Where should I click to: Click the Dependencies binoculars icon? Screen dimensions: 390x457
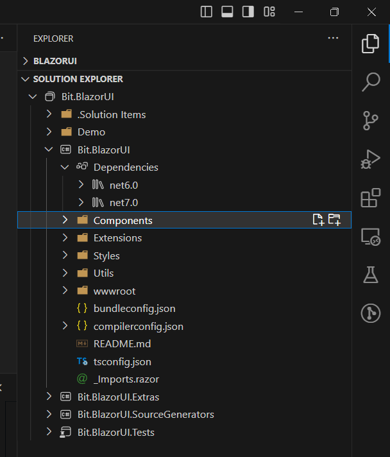coord(82,167)
